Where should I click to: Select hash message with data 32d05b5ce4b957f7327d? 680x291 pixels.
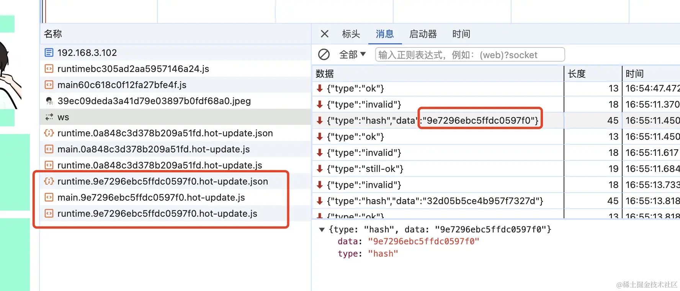click(496, 201)
